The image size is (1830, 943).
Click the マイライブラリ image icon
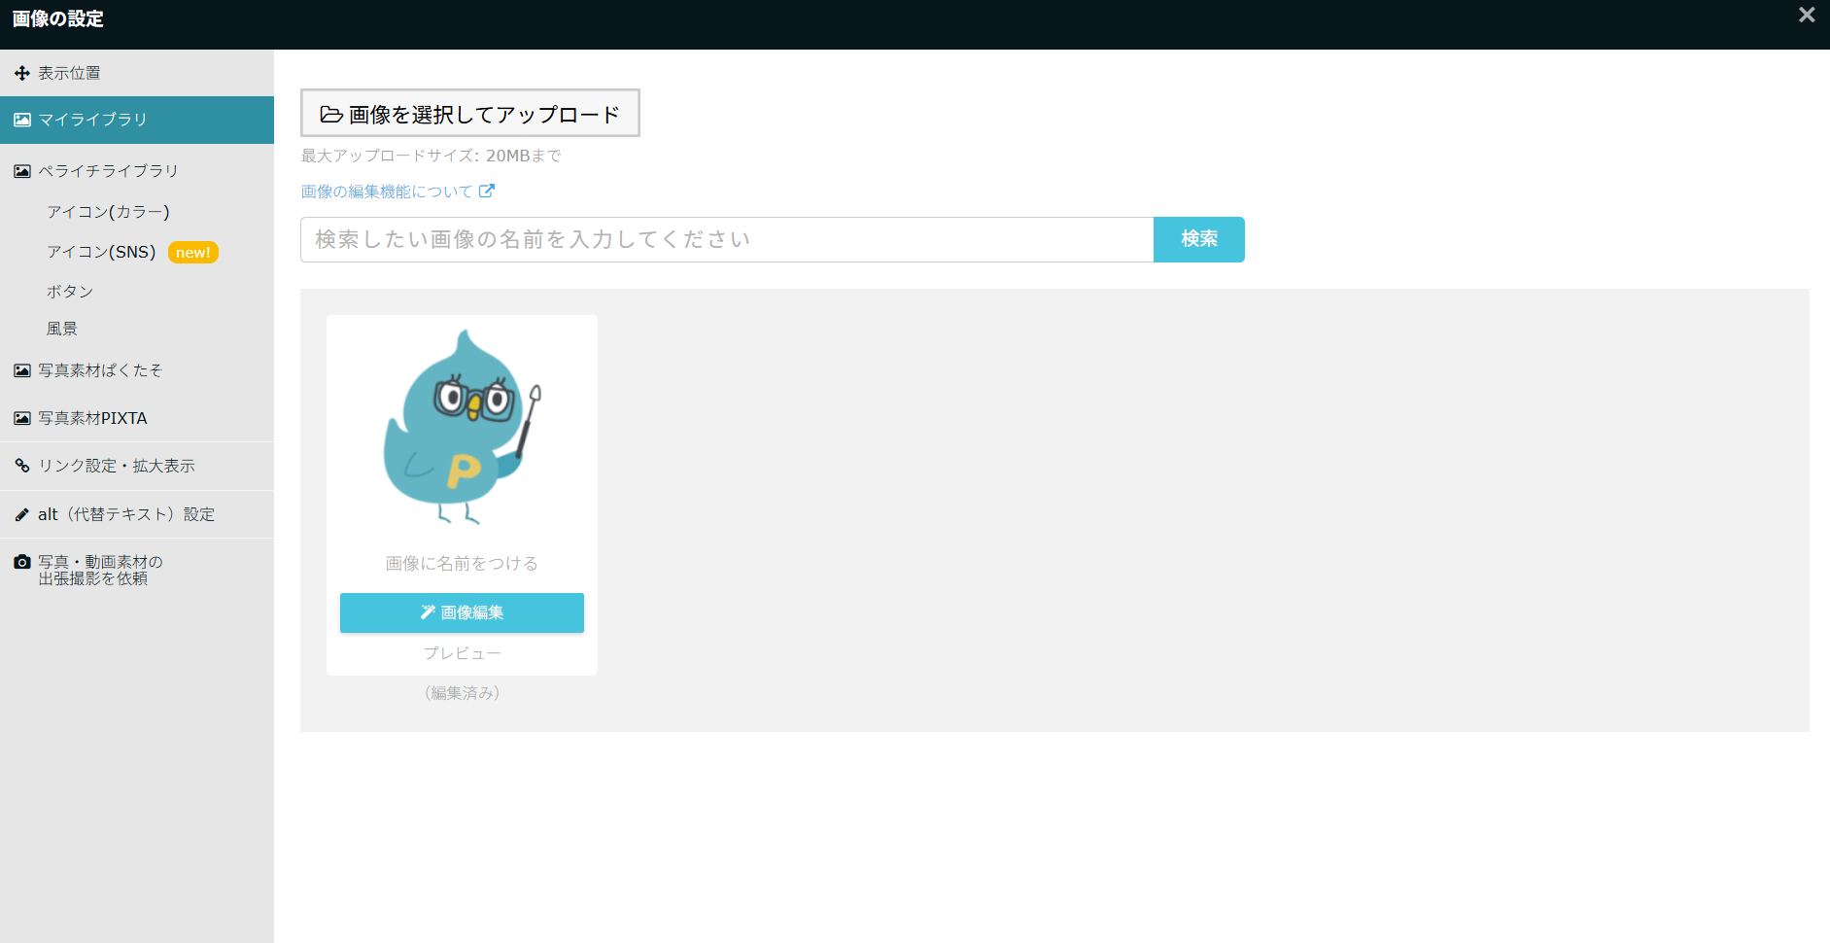coord(22,120)
